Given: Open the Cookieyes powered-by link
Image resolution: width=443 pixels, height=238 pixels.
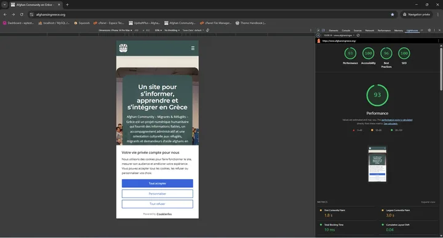Looking at the screenshot, I should [x=164, y=214].
